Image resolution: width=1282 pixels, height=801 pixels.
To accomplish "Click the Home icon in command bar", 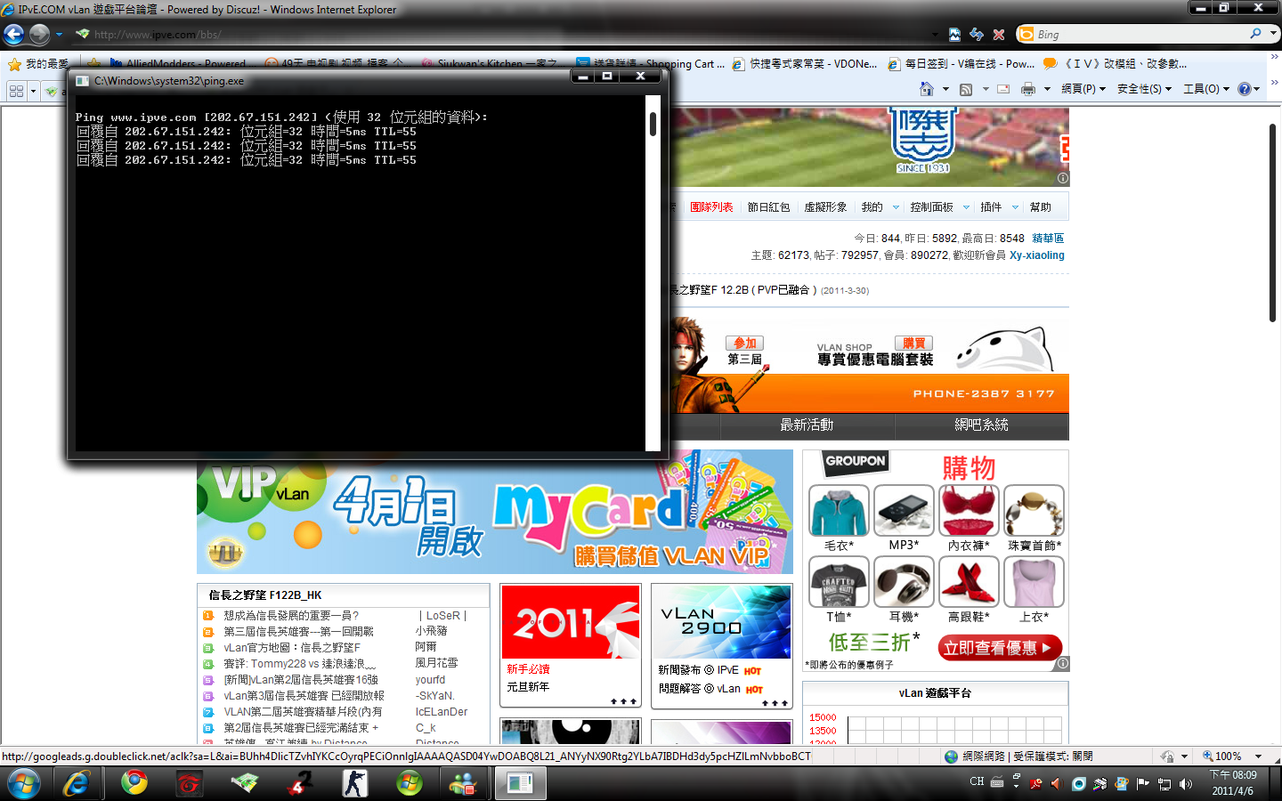I will point(927,89).
